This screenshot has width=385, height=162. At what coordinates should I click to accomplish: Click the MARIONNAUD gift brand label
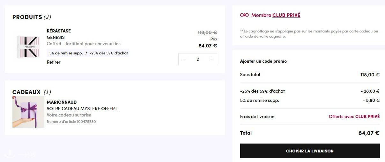62,102
